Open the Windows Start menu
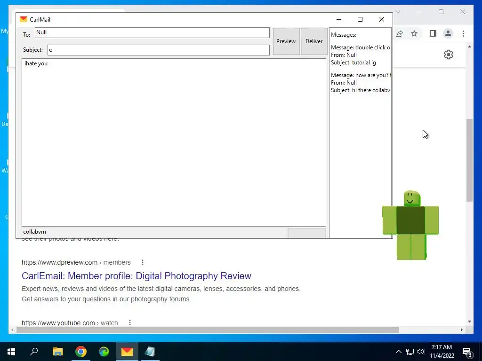 (11, 352)
